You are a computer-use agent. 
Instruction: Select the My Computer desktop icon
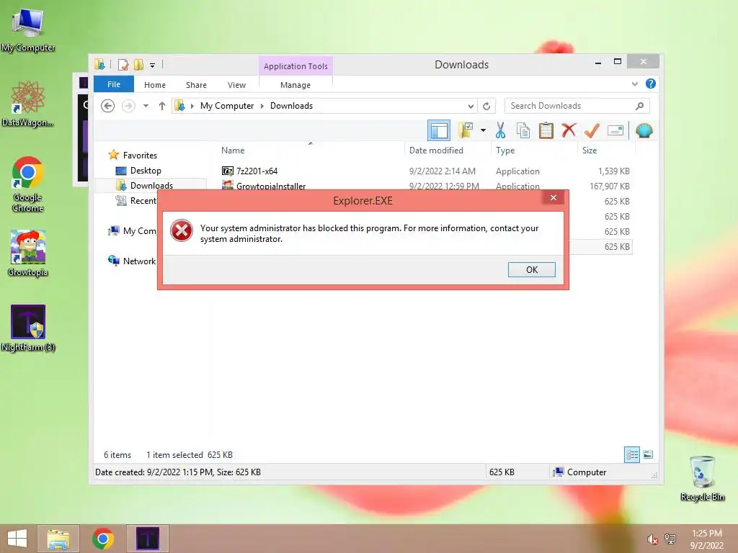click(28, 30)
